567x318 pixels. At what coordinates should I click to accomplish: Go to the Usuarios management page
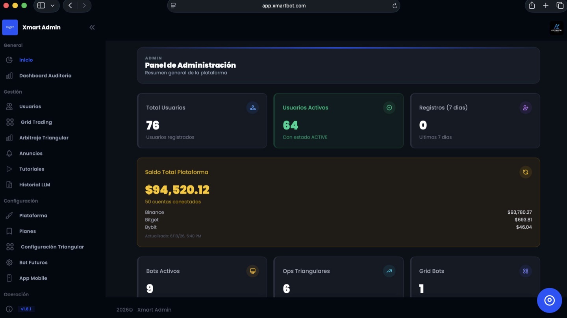[30, 107]
